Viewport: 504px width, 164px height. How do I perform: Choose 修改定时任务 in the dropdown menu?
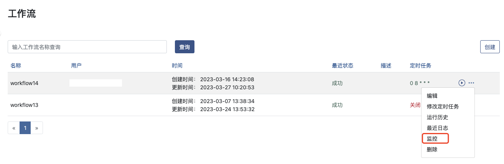tap(443, 107)
